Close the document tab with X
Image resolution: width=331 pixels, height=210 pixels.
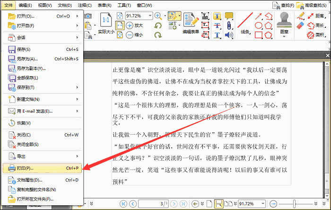click(x=327, y=56)
